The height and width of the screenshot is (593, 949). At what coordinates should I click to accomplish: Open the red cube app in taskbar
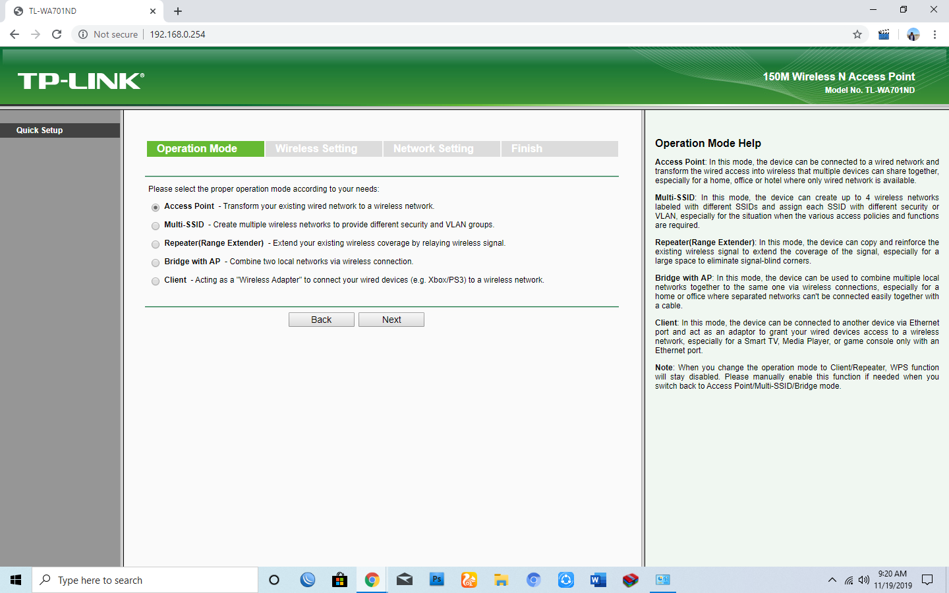630,580
